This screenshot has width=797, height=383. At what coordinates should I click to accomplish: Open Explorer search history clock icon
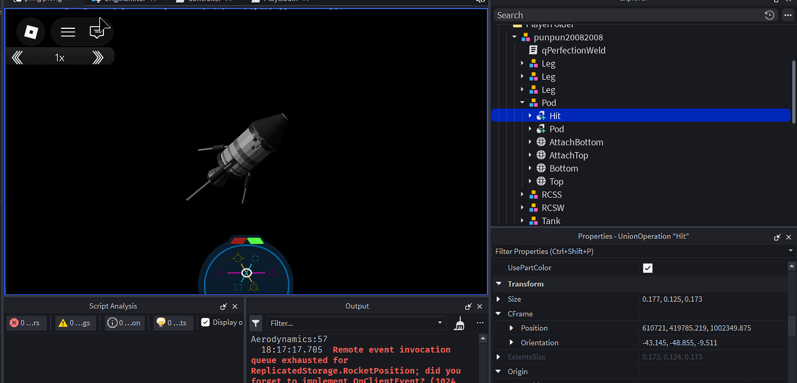point(769,16)
